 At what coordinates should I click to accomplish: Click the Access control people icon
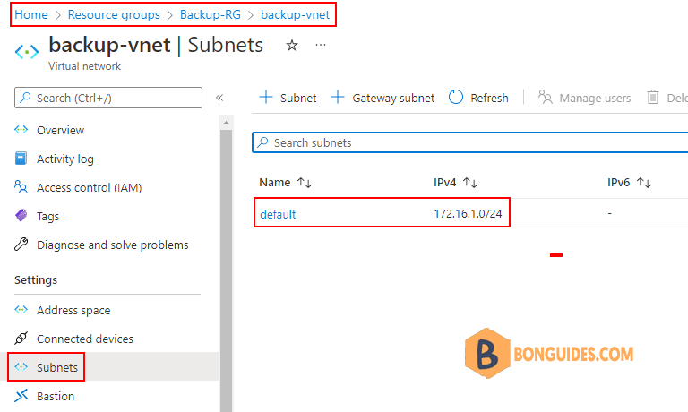[x=21, y=187]
